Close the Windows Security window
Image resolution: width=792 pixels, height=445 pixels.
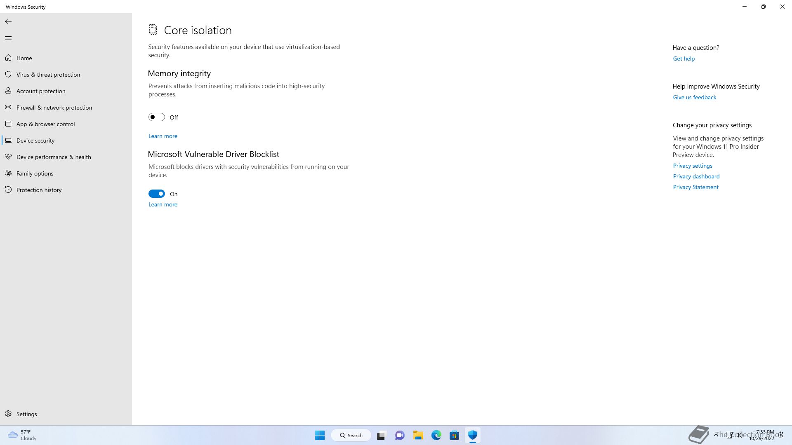click(x=783, y=7)
